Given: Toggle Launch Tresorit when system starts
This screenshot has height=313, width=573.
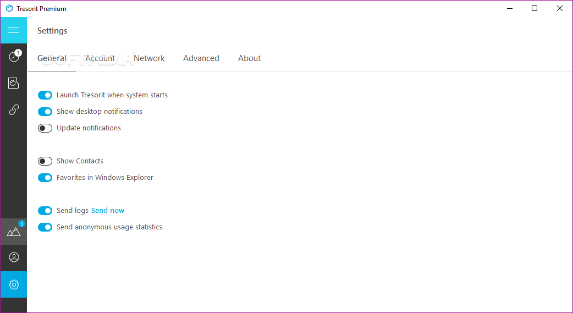Looking at the screenshot, I should click(x=45, y=95).
